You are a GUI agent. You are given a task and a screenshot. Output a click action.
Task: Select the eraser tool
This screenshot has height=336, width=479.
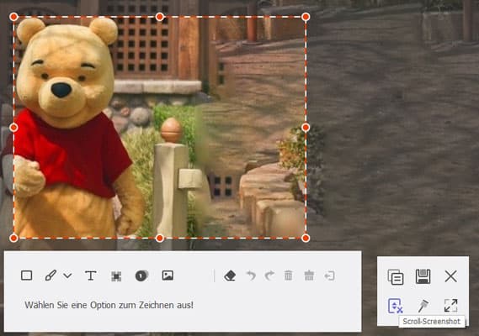(x=230, y=276)
